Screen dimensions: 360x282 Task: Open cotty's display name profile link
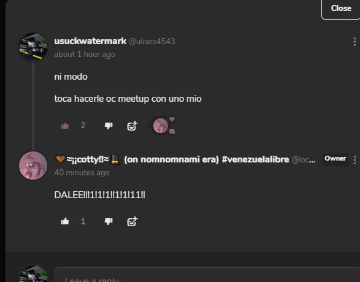[x=172, y=159]
